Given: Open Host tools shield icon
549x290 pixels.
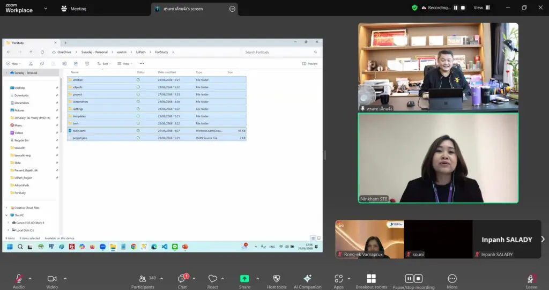Looking at the screenshot, I should coord(277,278).
